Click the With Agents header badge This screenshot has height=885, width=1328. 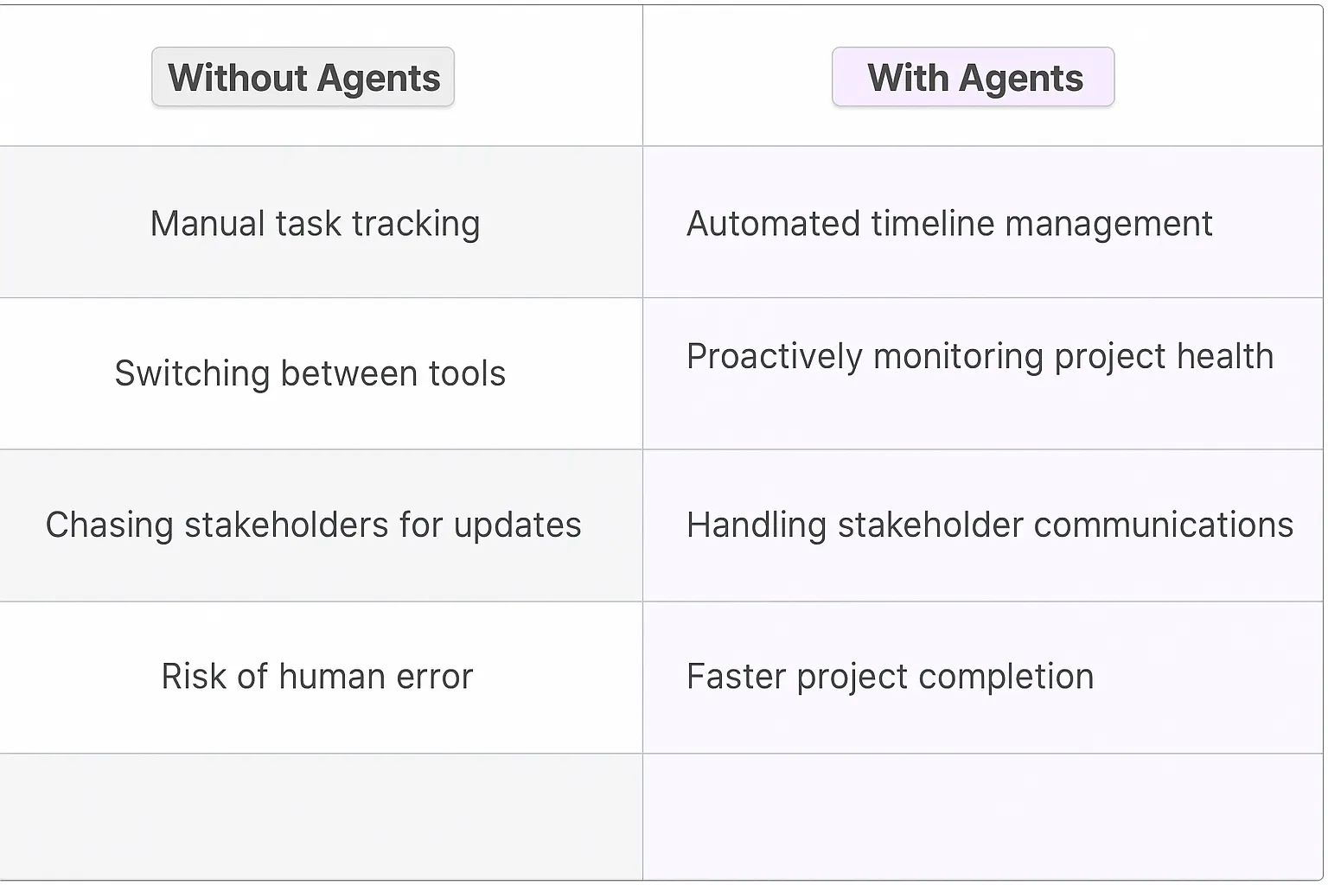point(974,78)
